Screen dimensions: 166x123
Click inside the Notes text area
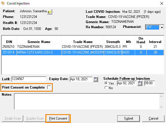click(87, 101)
